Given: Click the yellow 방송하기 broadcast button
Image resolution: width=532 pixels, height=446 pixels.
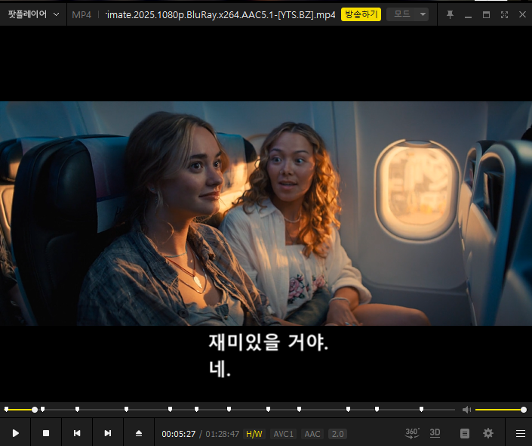Looking at the screenshot, I should [x=361, y=14].
